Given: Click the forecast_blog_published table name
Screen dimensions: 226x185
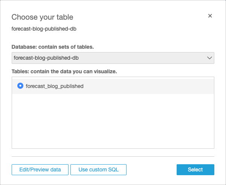Looking at the screenshot, I should tap(54, 86).
